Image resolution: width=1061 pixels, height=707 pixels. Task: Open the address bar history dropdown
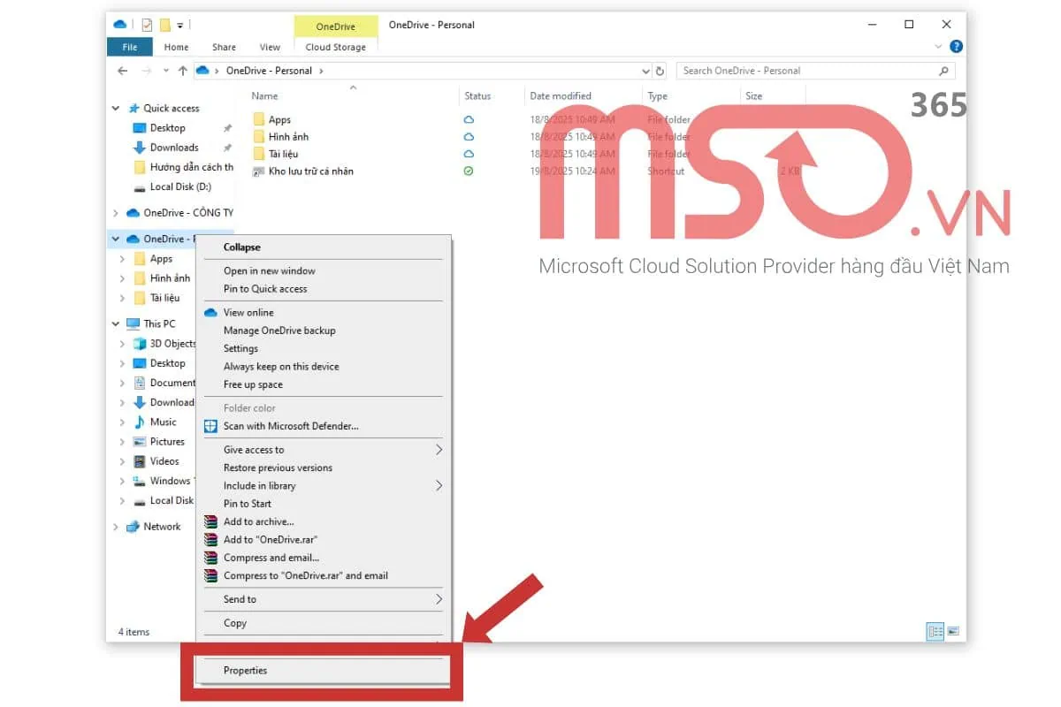tap(645, 71)
